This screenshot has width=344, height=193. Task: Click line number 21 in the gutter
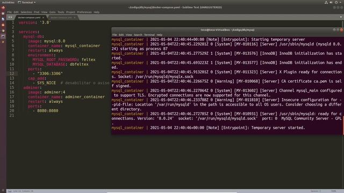pyautogui.click(x=12, y=115)
